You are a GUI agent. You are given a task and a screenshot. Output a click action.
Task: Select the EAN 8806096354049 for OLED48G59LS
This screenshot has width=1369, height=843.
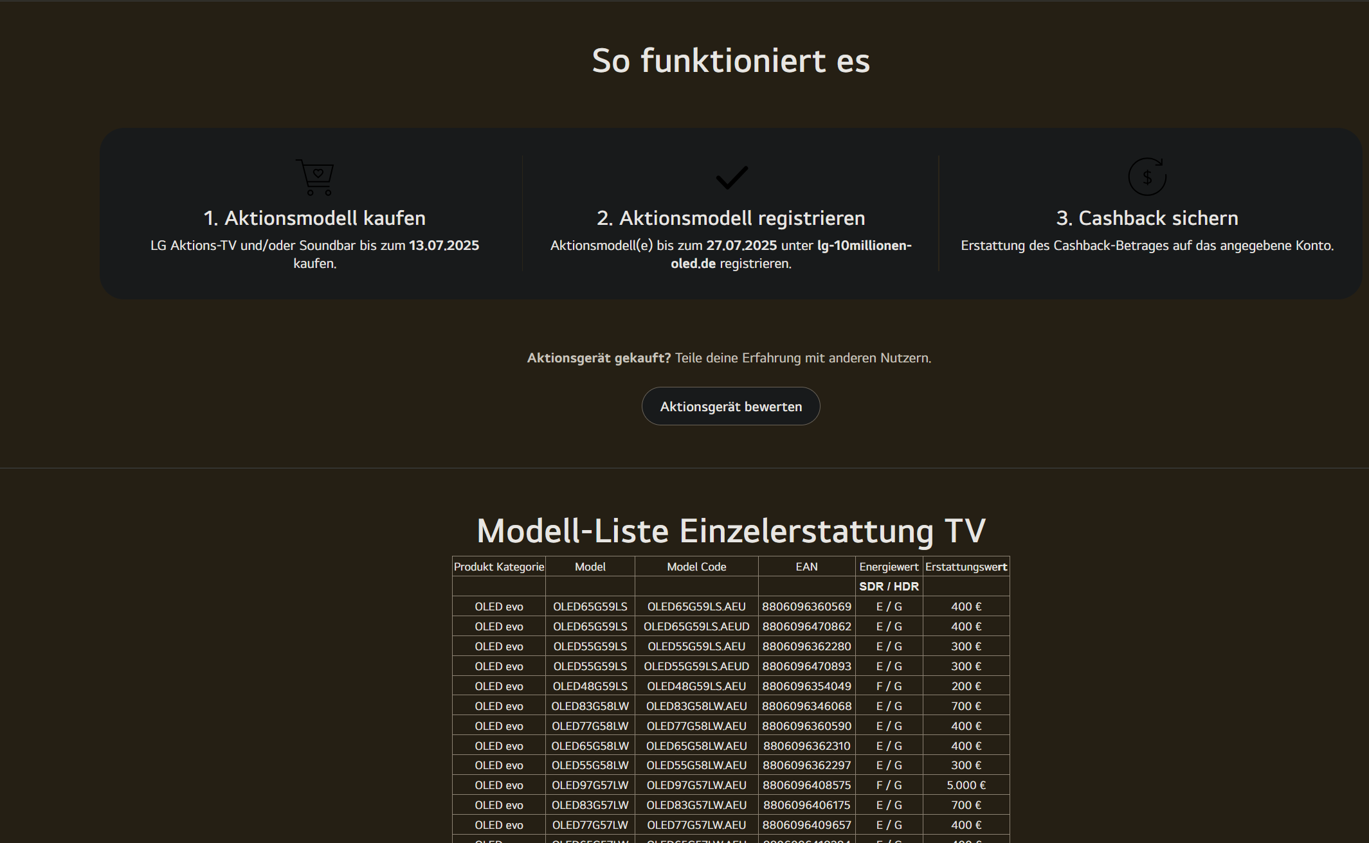pyautogui.click(x=807, y=686)
